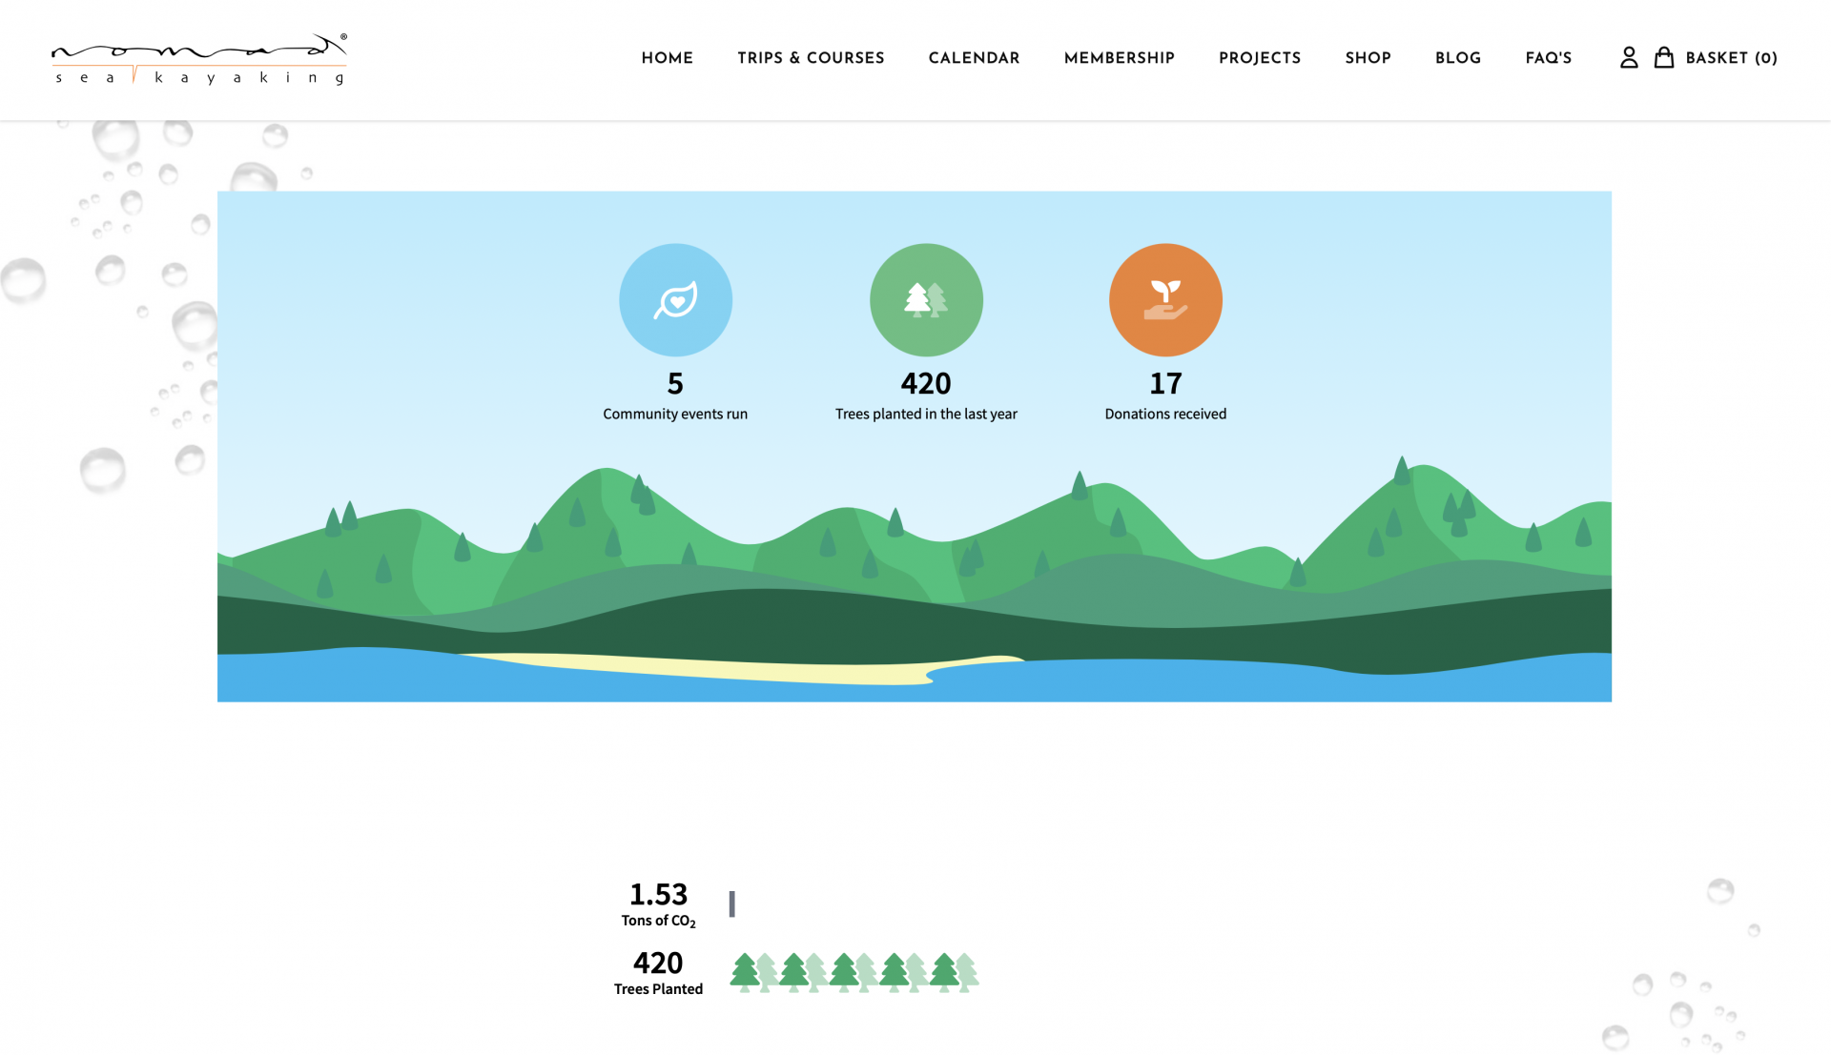Click the orange donations seedling icon

pyautogui.click(x=1165, y=300)
